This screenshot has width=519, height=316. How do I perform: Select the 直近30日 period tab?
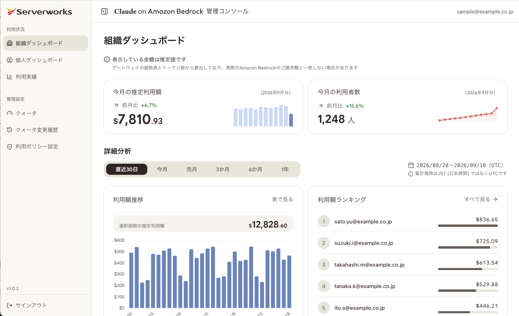tap(127, 169)
